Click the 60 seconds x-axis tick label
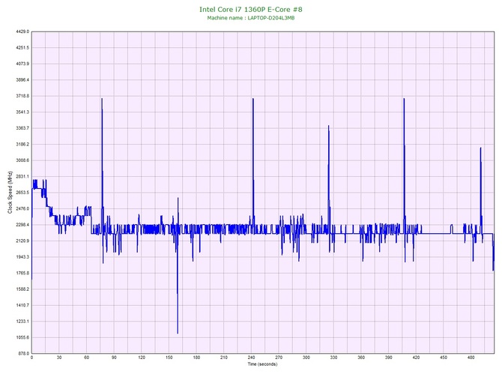This screenshot has height=377, width=502. pos(86,358)
